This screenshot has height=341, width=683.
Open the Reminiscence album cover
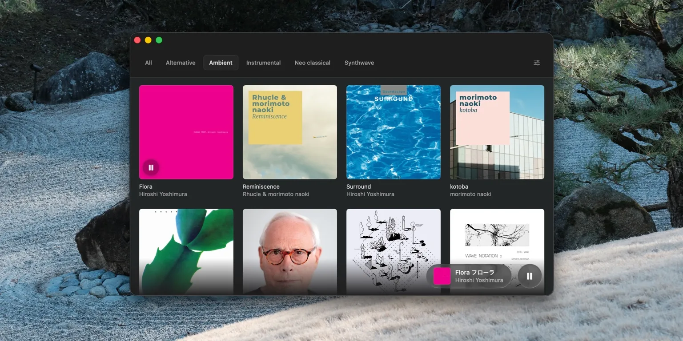click(290, 132)
